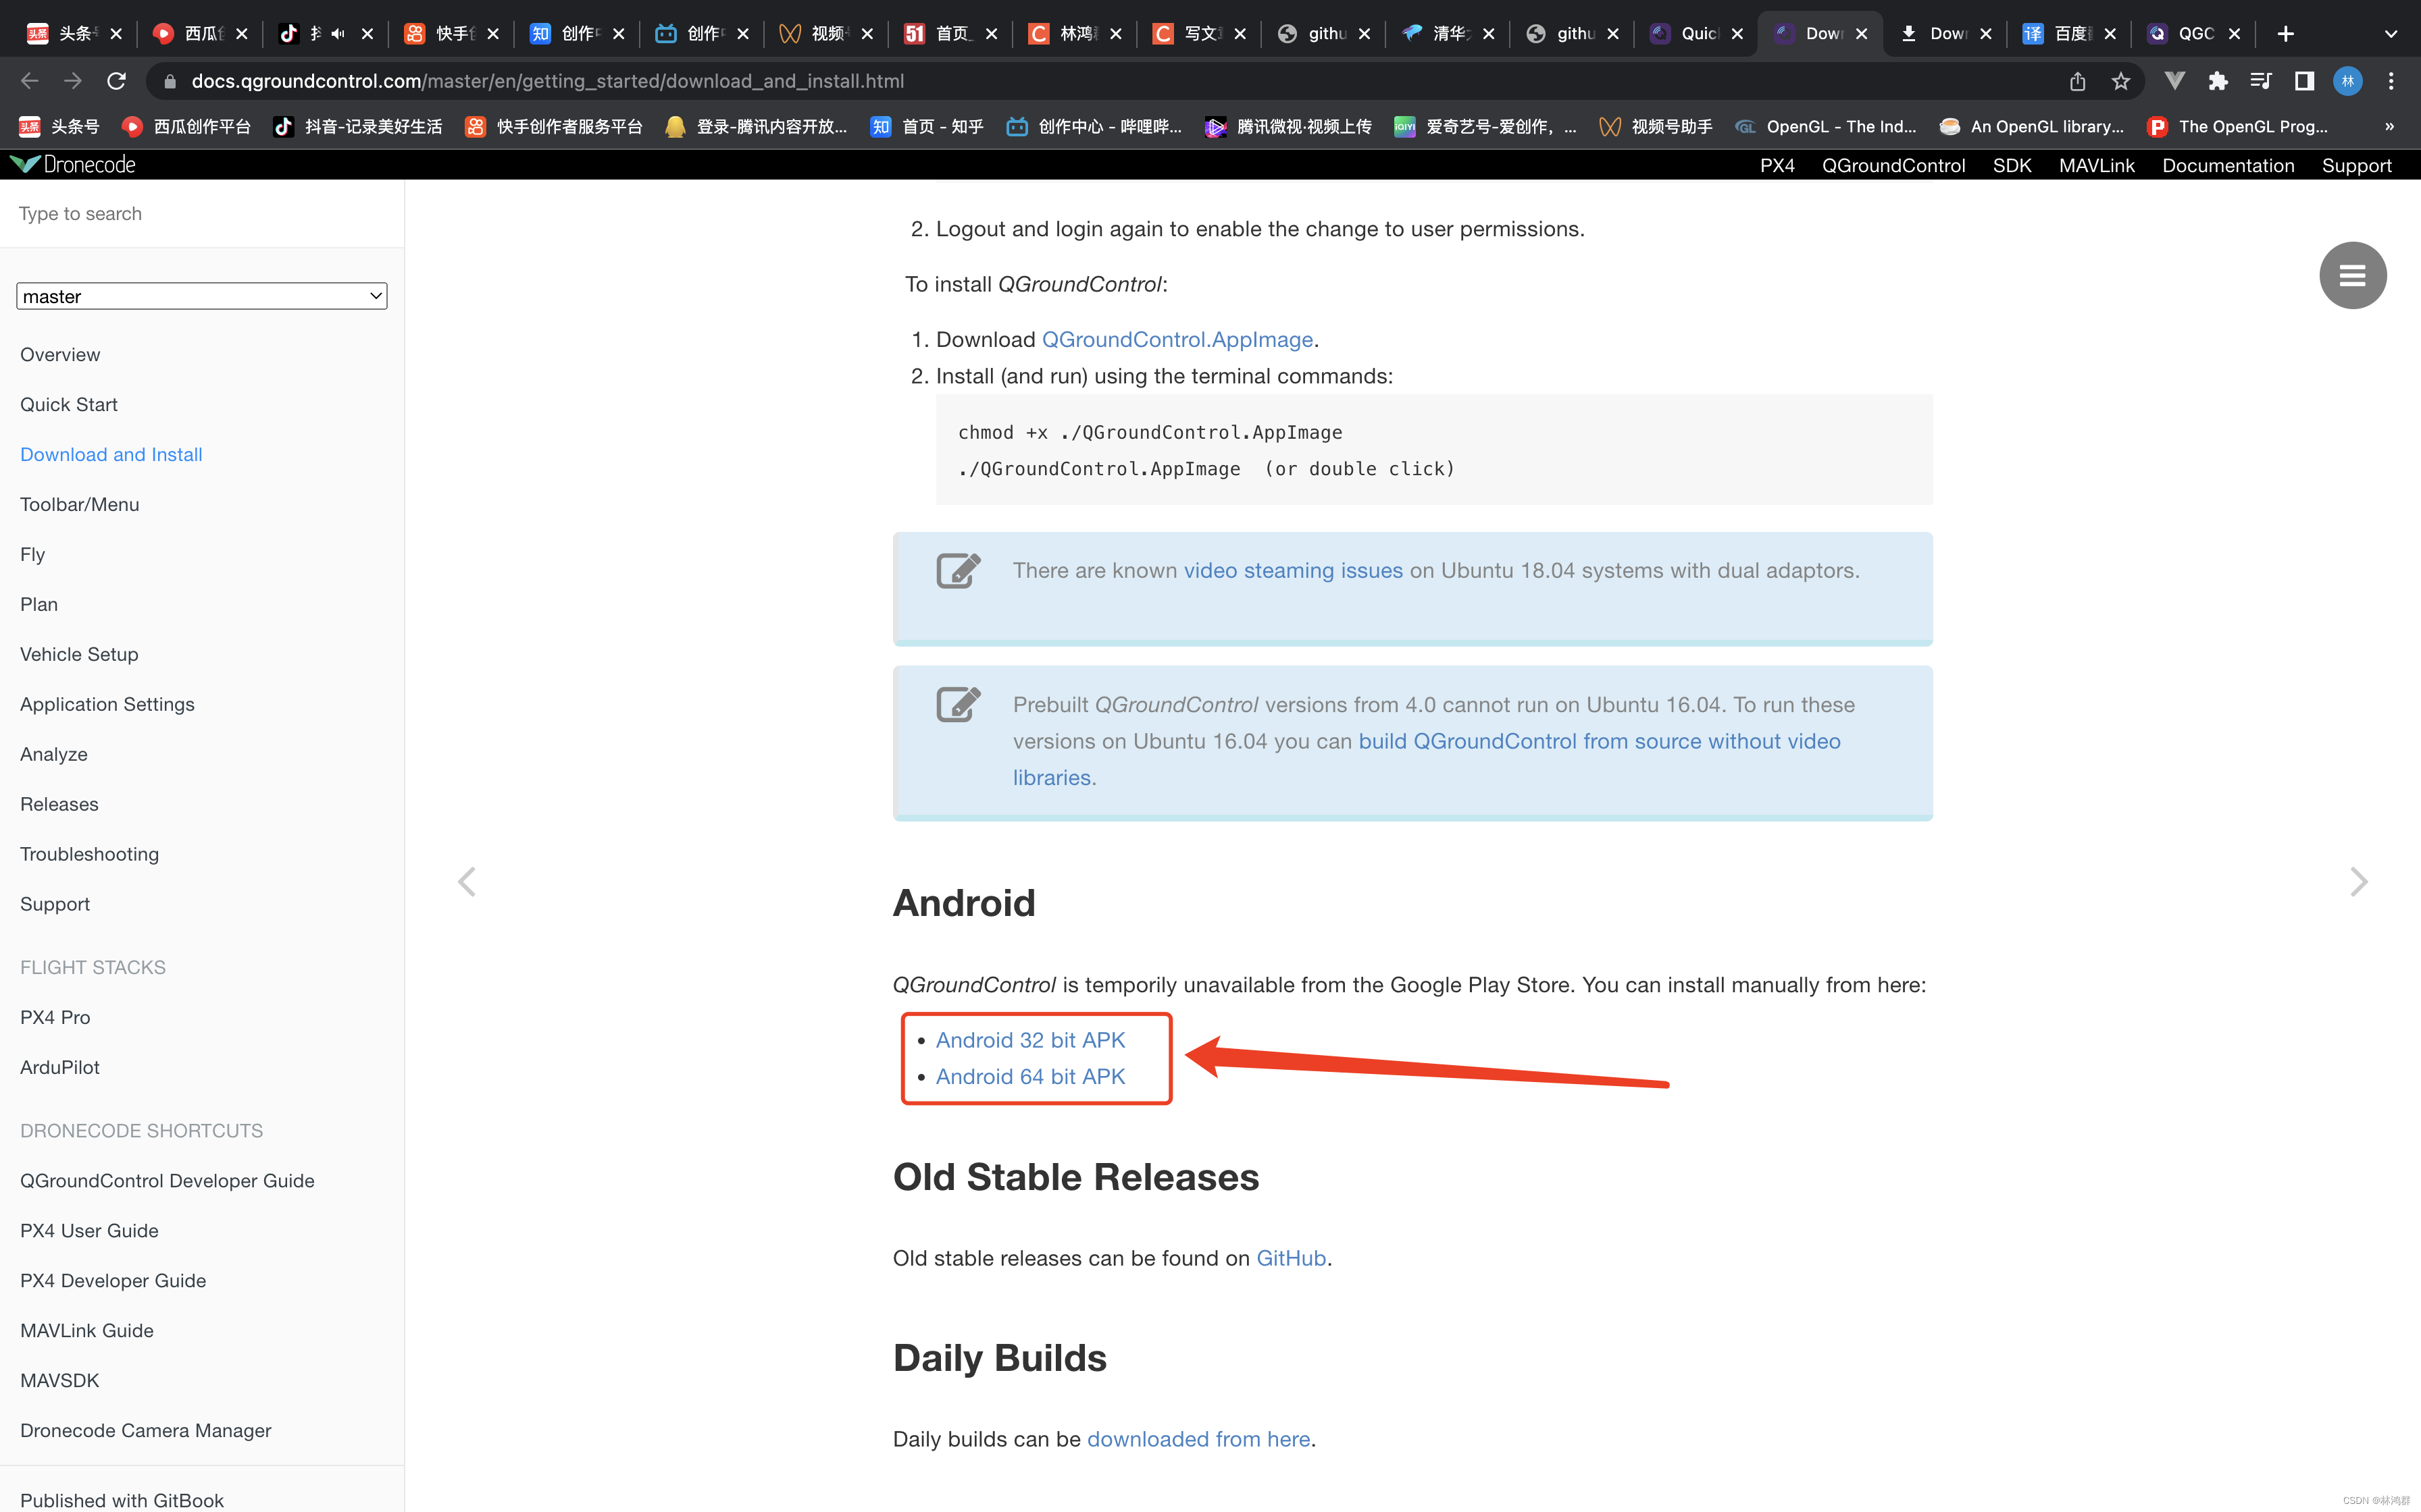This screenshot has height=1512, width=2421.
Task: Open Application Settings sidebar page
Action: [x=107, y=705]
